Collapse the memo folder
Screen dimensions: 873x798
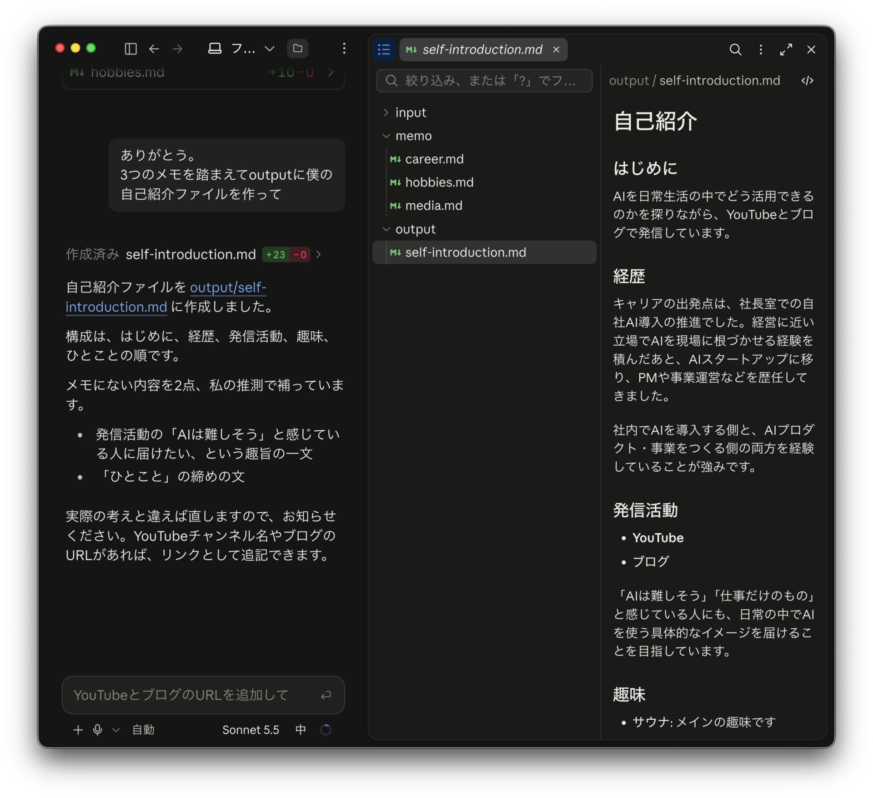(386, 136)
